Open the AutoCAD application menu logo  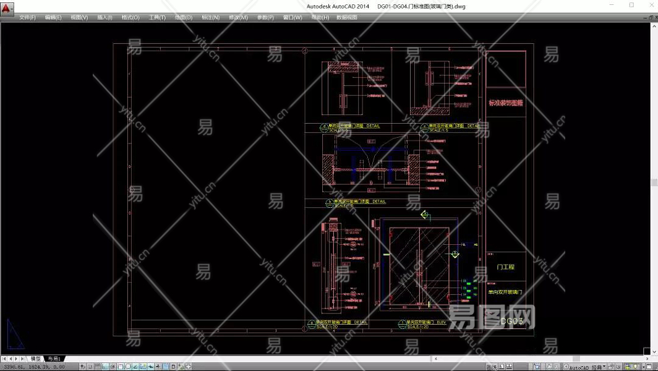(x=7, y=7)
